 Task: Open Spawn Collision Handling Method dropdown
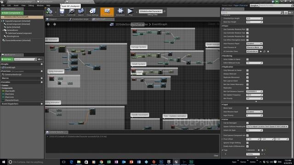(x=267, y=126)
